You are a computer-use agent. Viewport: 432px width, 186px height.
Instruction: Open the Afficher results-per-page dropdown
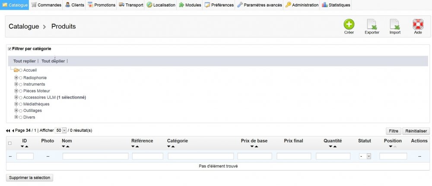point(61,130)
